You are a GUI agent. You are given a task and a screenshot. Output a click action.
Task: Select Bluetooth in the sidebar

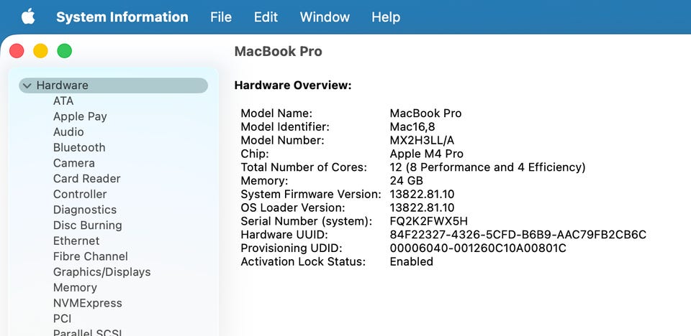coord(79,148)
